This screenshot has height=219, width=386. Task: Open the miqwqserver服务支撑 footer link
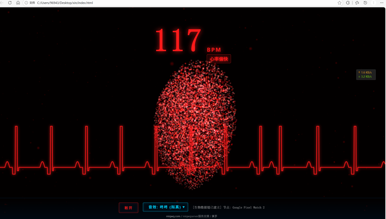196,216
